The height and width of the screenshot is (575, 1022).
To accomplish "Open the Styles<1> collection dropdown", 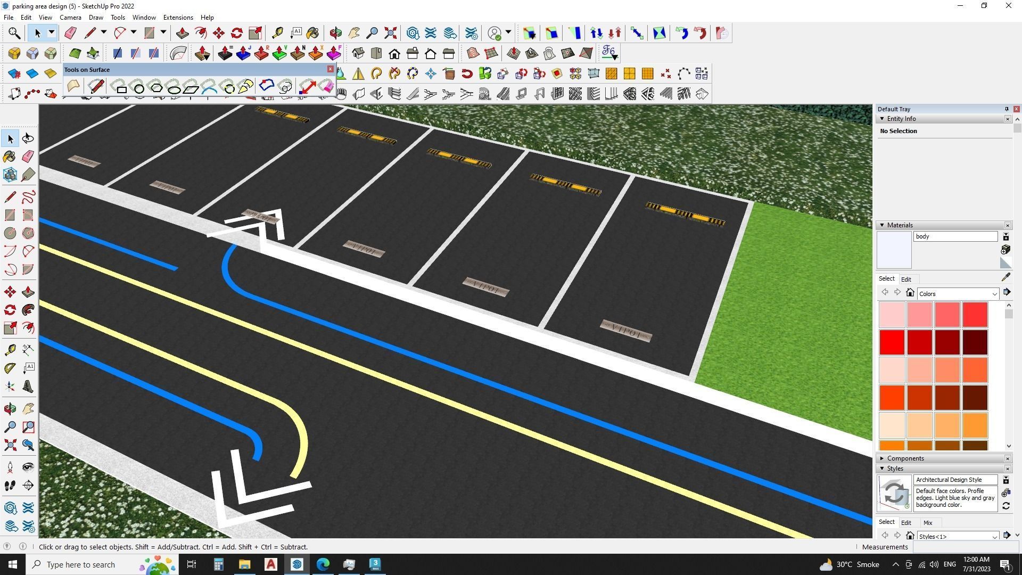I will coord(958,536).
